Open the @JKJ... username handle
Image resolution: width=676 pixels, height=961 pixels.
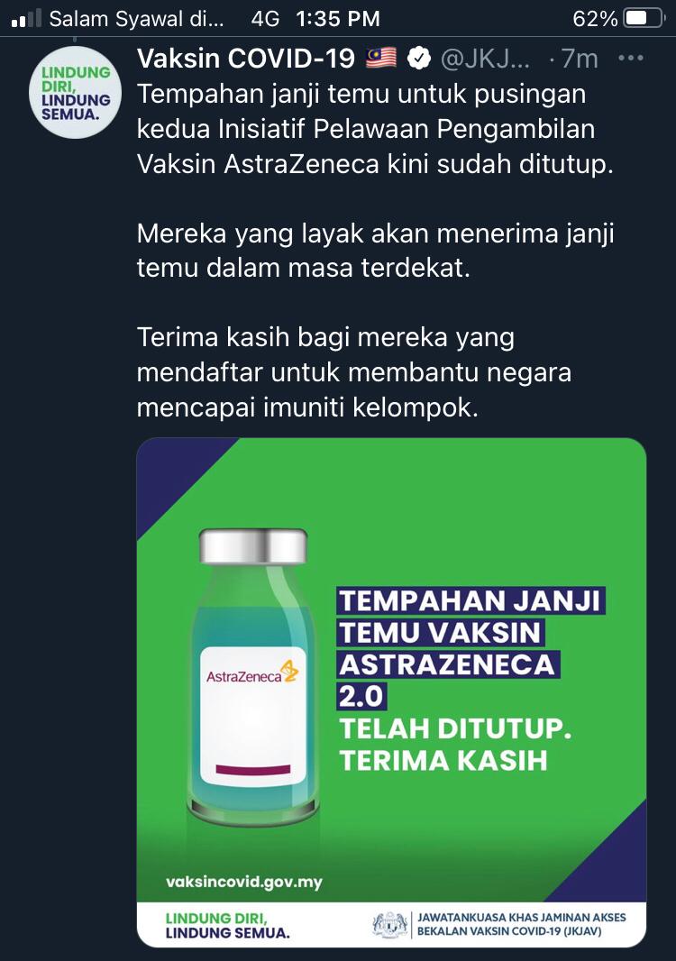tap(486, 59)
